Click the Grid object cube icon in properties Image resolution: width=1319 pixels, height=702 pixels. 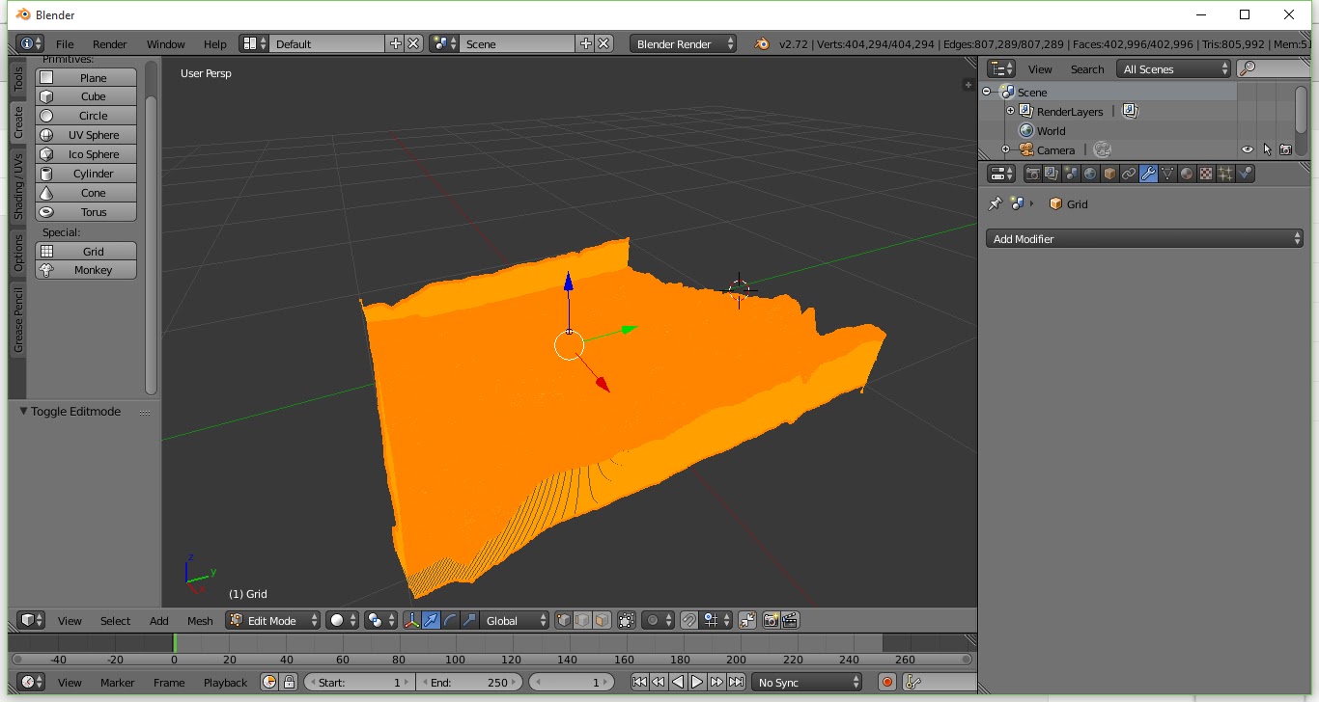pos(1056,203)
